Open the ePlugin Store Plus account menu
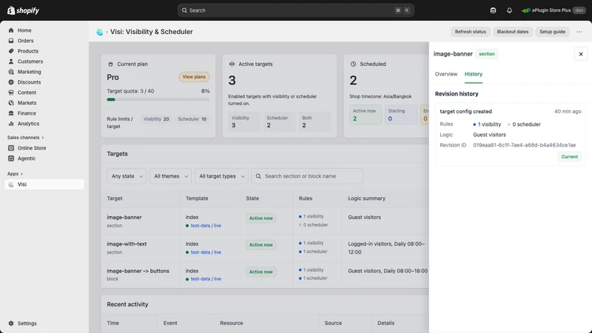This screenshot has width=592, height=333. [553, 10]
